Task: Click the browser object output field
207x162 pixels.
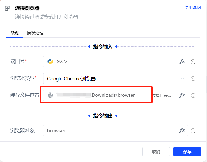Action: [109, 130]
